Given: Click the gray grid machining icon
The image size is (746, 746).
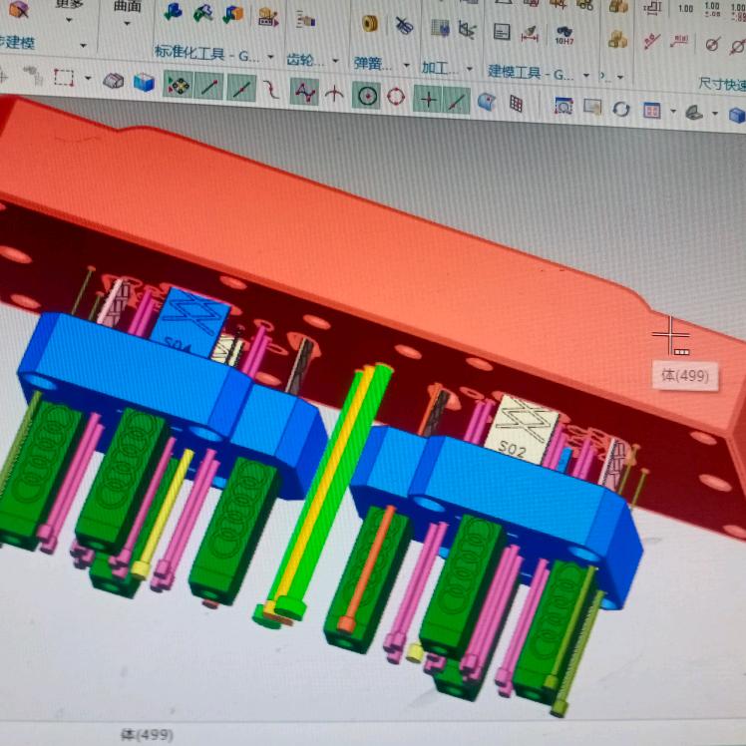Looking at the screenshot, I should click(440, 28).
